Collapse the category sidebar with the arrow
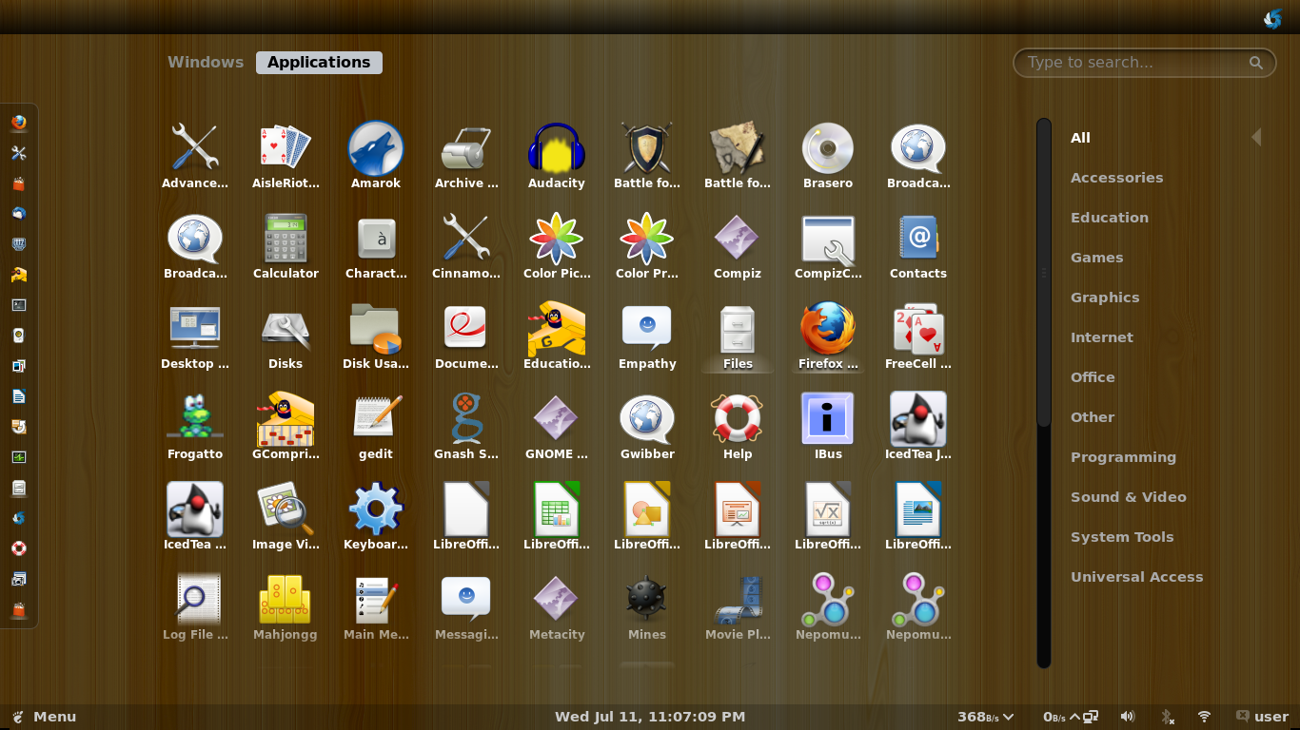 click(1256, 137)
